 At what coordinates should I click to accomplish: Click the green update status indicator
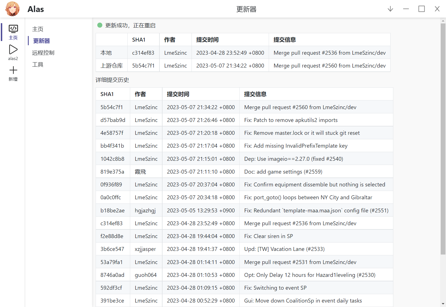tap(100, 25)
